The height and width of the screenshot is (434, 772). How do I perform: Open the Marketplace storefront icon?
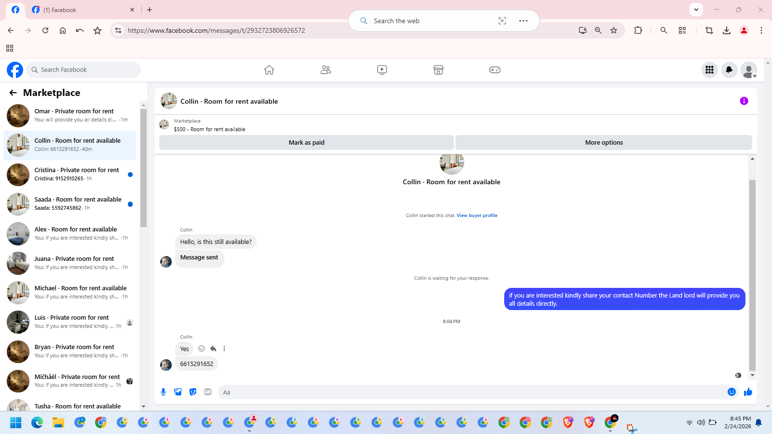438,70
